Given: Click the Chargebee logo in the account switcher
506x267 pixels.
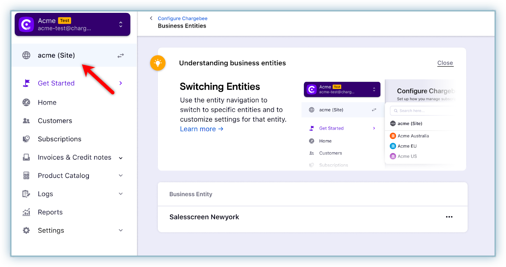Looking at the screenshot, I should [26, 24].
